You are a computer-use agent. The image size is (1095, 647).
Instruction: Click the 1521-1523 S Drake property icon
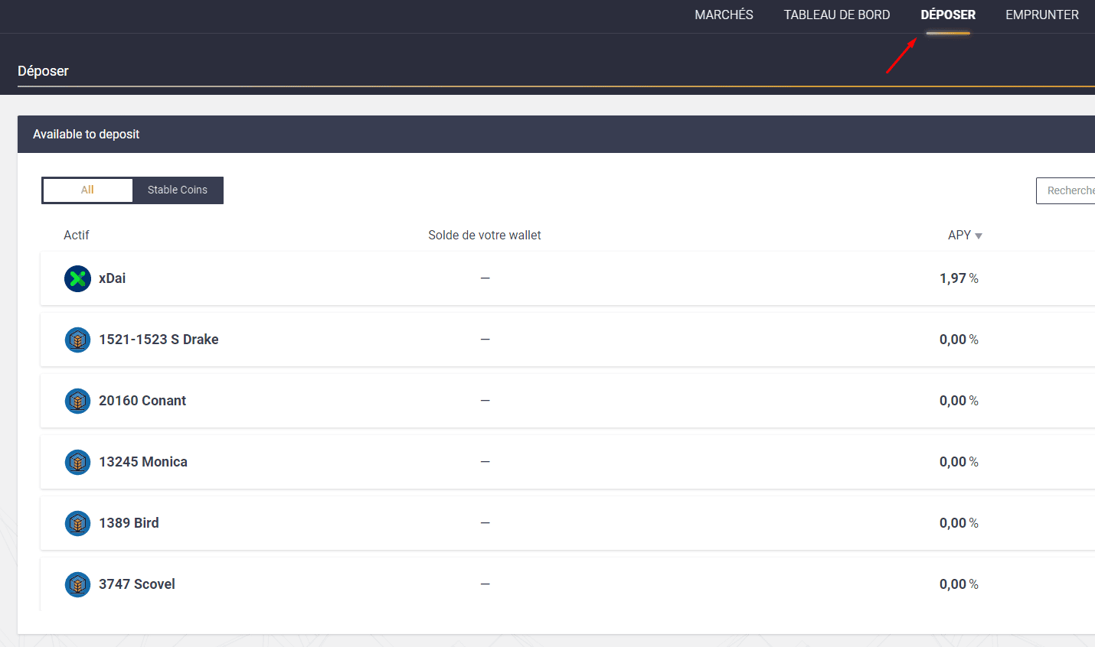click(77, 340)
